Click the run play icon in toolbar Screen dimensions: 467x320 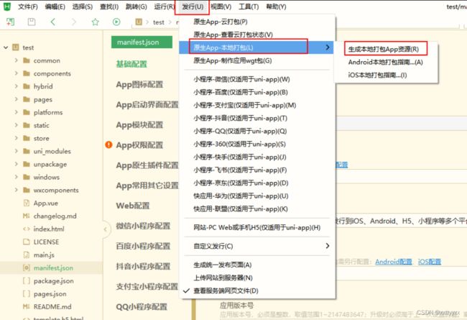(116, 22)
